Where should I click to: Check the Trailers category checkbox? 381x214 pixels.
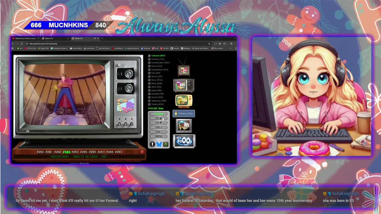pyautogui.click(x=149, y=104)
